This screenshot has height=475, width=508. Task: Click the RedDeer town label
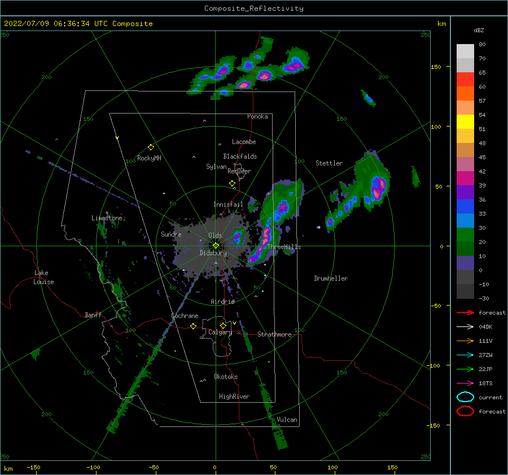tap(239, 171)
